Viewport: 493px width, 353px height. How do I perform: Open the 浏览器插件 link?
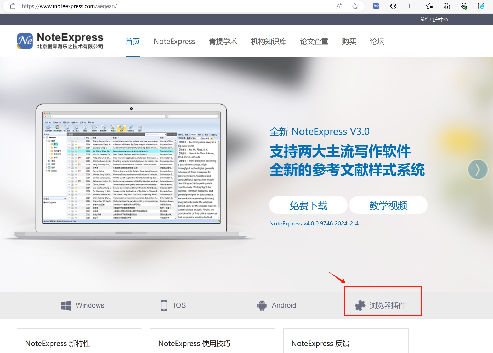point(387,305)
